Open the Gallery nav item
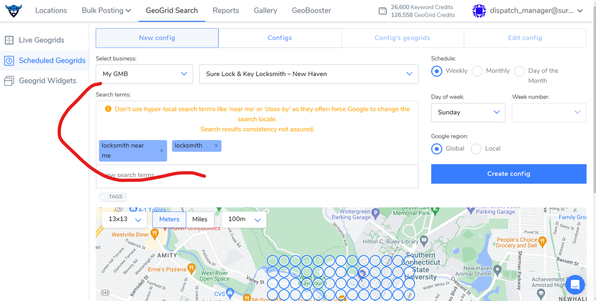 click(266, 11)
